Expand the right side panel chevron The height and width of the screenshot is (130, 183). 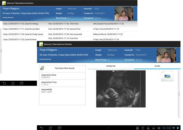pos(179,94)
